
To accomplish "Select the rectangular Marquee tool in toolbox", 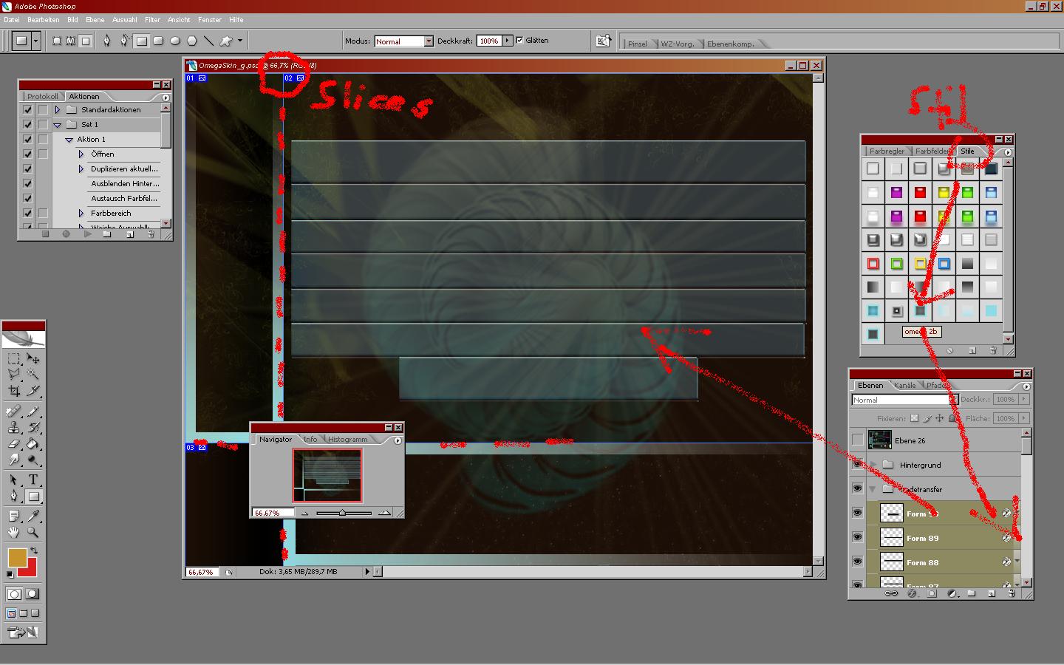I will click(13, 358).
